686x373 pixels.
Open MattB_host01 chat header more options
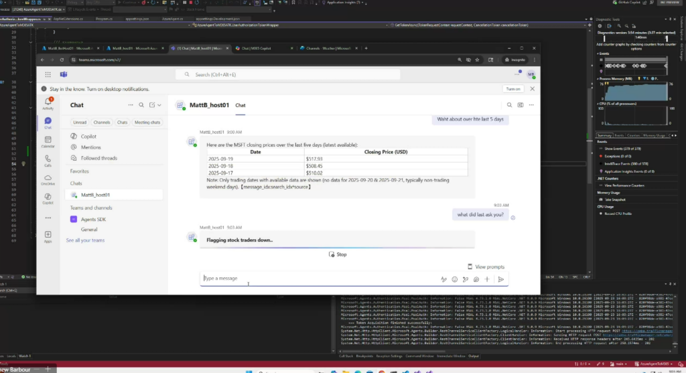(531, 105)
